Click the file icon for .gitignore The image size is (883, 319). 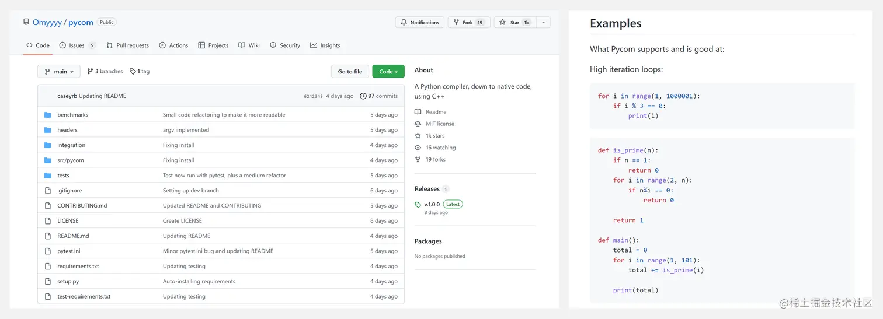click(x=48, y=191)
